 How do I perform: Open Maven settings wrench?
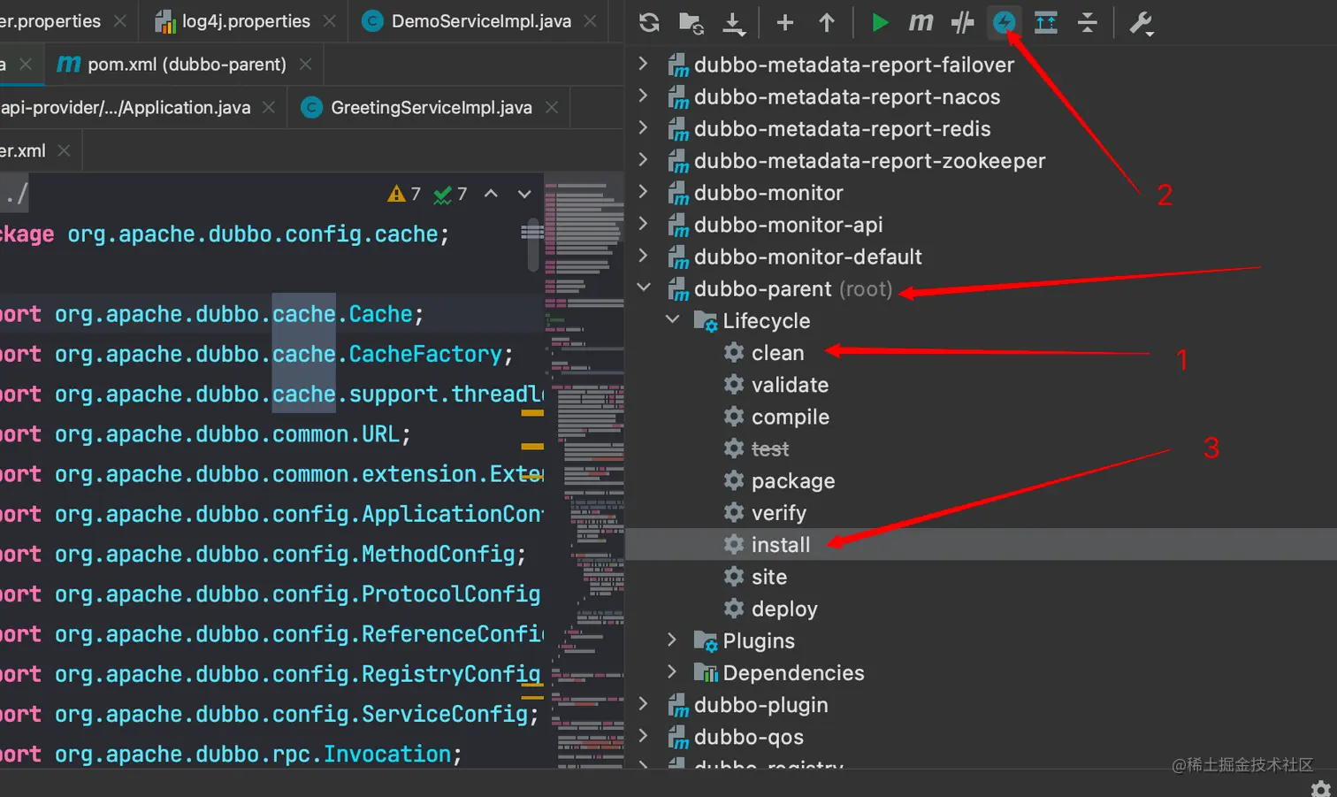click(1141, 22)
